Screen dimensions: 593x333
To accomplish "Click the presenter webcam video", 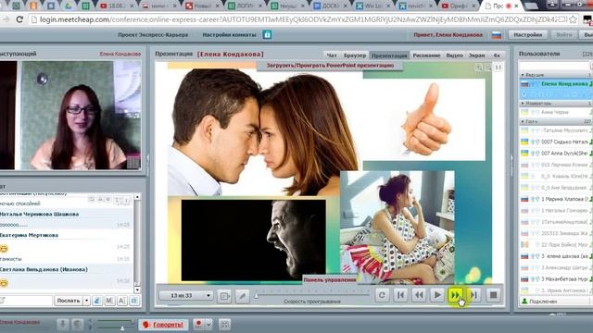I will pyautogui.click(x=70, y=115).
